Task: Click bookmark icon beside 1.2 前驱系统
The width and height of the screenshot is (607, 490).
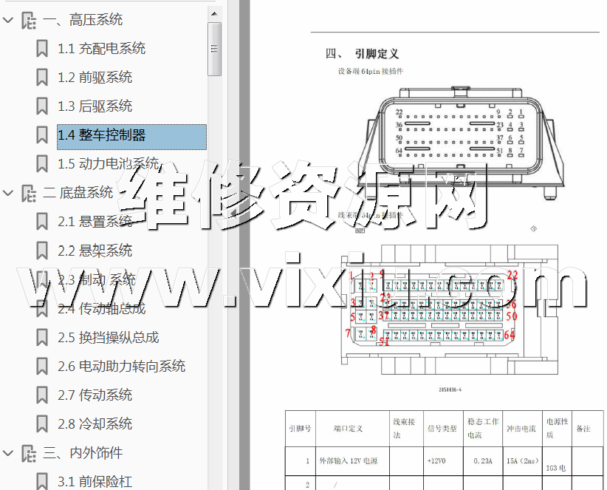Action: coord(42,78)
